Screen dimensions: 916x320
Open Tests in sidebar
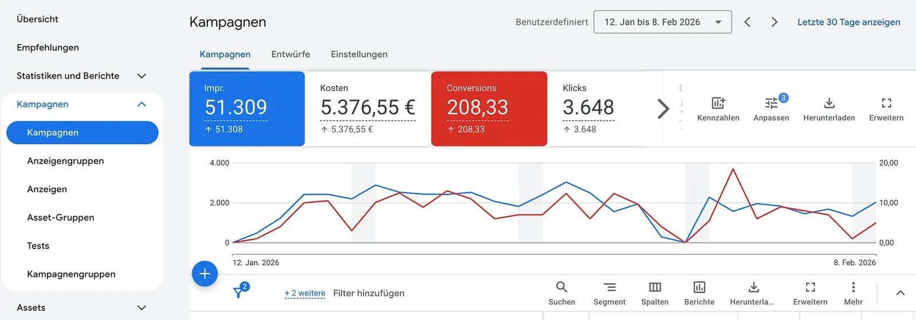pyautogui.click(x=38, y=246)
